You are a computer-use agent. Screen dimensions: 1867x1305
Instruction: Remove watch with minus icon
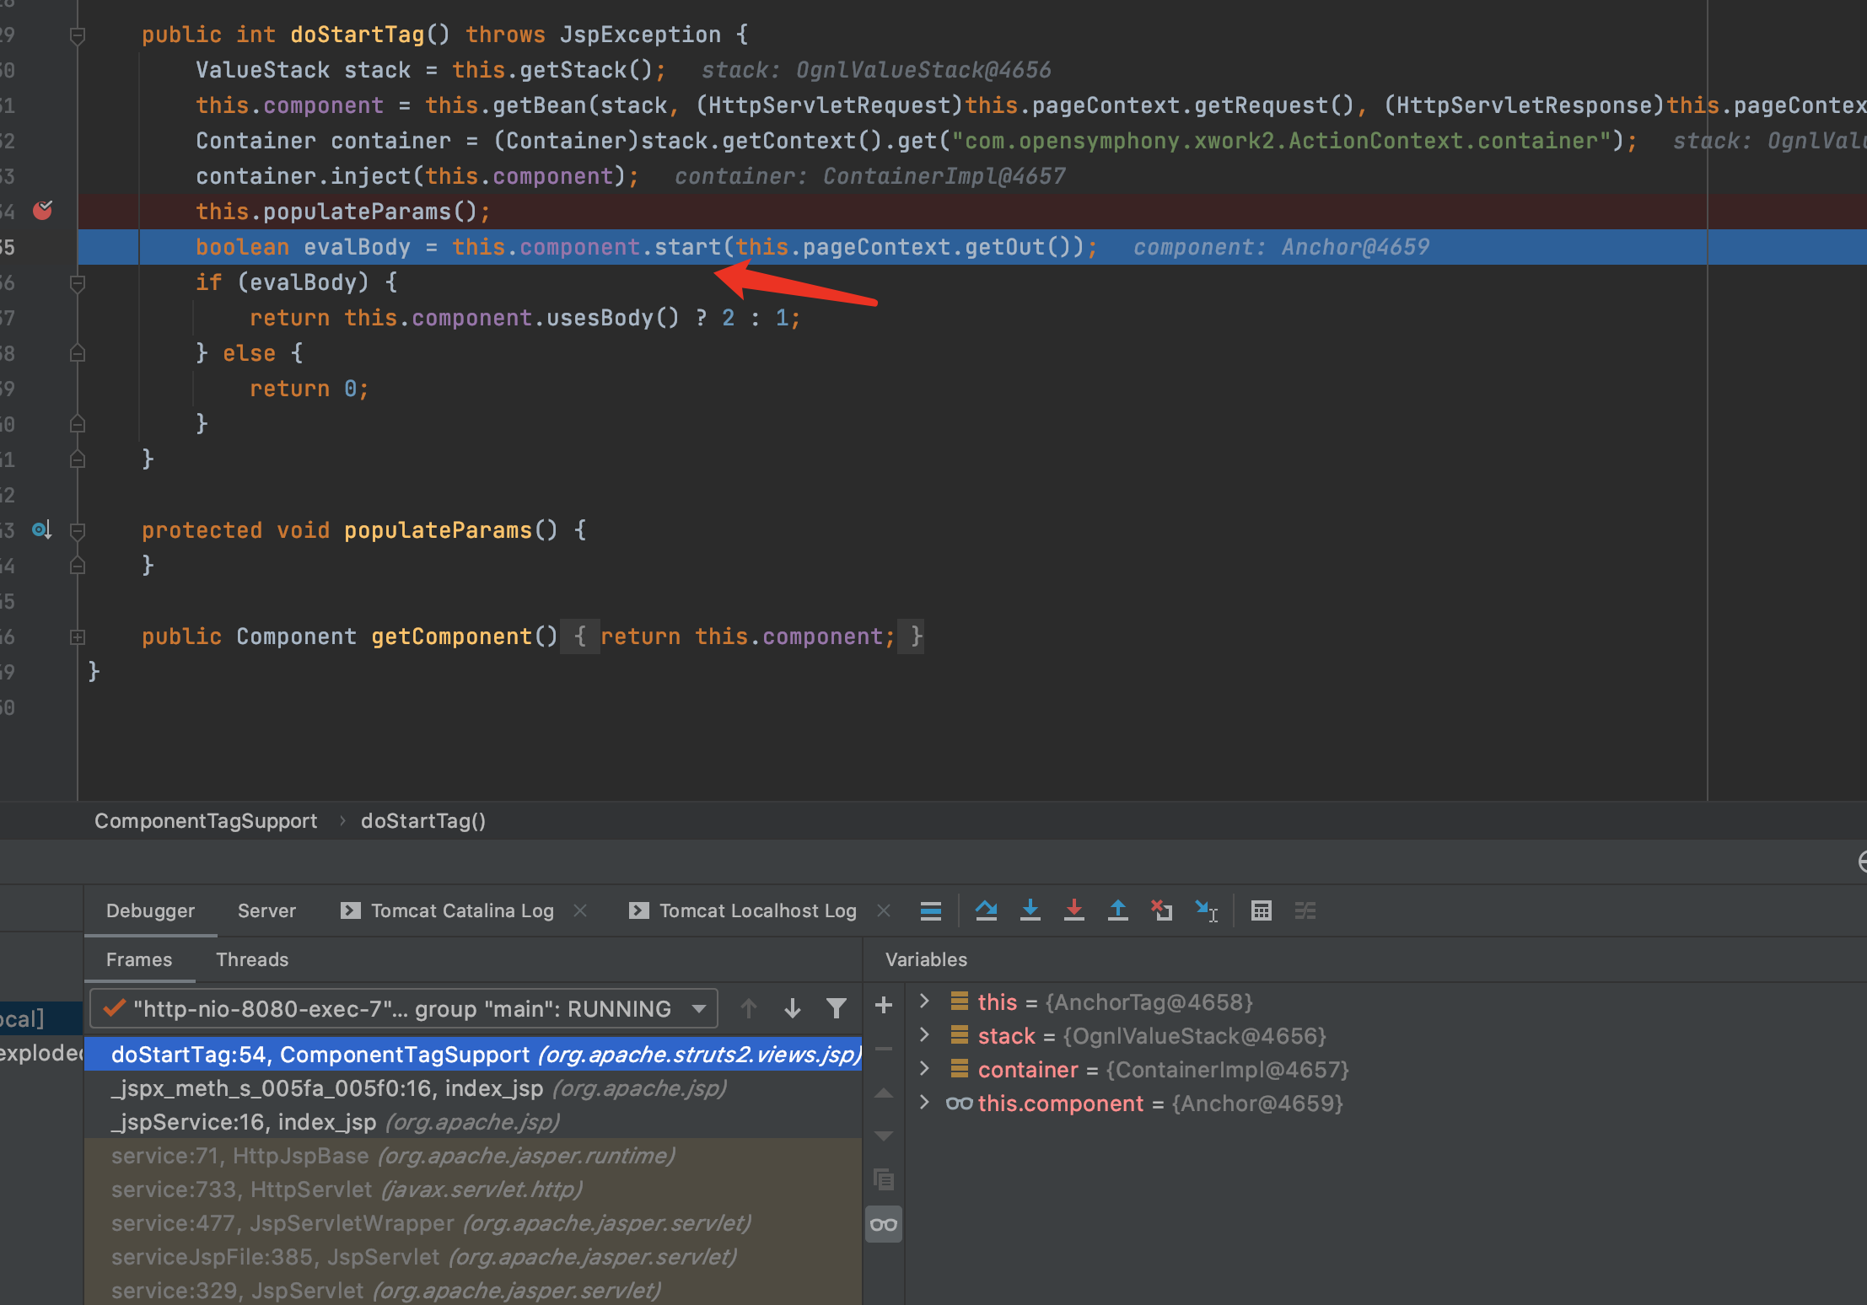click(884, 1049)
